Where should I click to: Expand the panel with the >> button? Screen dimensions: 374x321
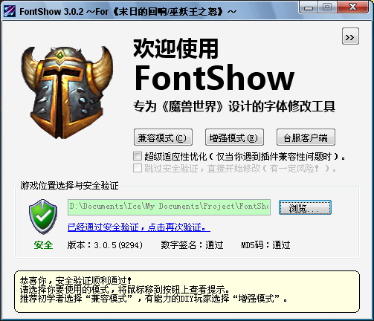point(350,36)
